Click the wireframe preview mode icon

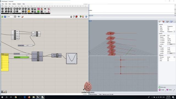coord(74,16)
